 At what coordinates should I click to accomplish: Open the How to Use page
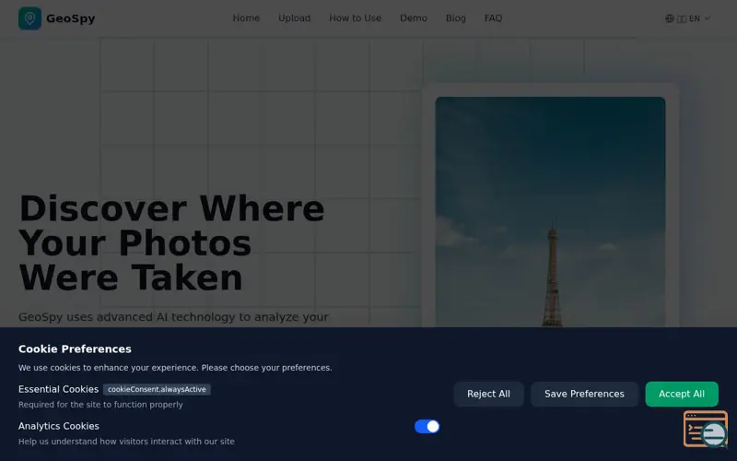(355, 18)
